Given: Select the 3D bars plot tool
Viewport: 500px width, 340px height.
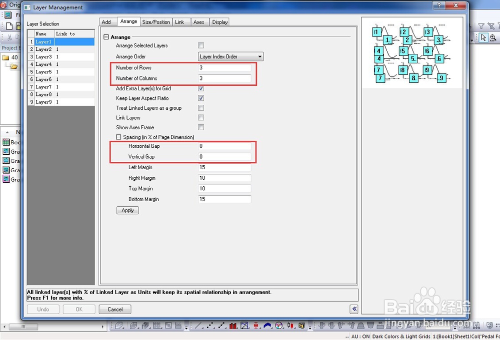Looking at the screenshot, I should click(x=145, y=326).
